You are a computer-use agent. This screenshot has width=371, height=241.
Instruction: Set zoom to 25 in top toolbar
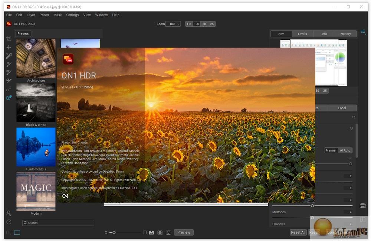[x=212, y=24]
